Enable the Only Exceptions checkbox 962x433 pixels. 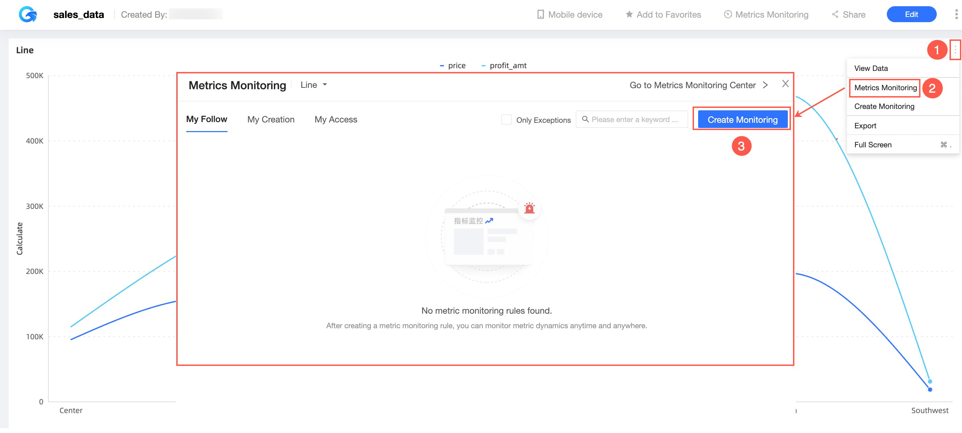(506, 119)
